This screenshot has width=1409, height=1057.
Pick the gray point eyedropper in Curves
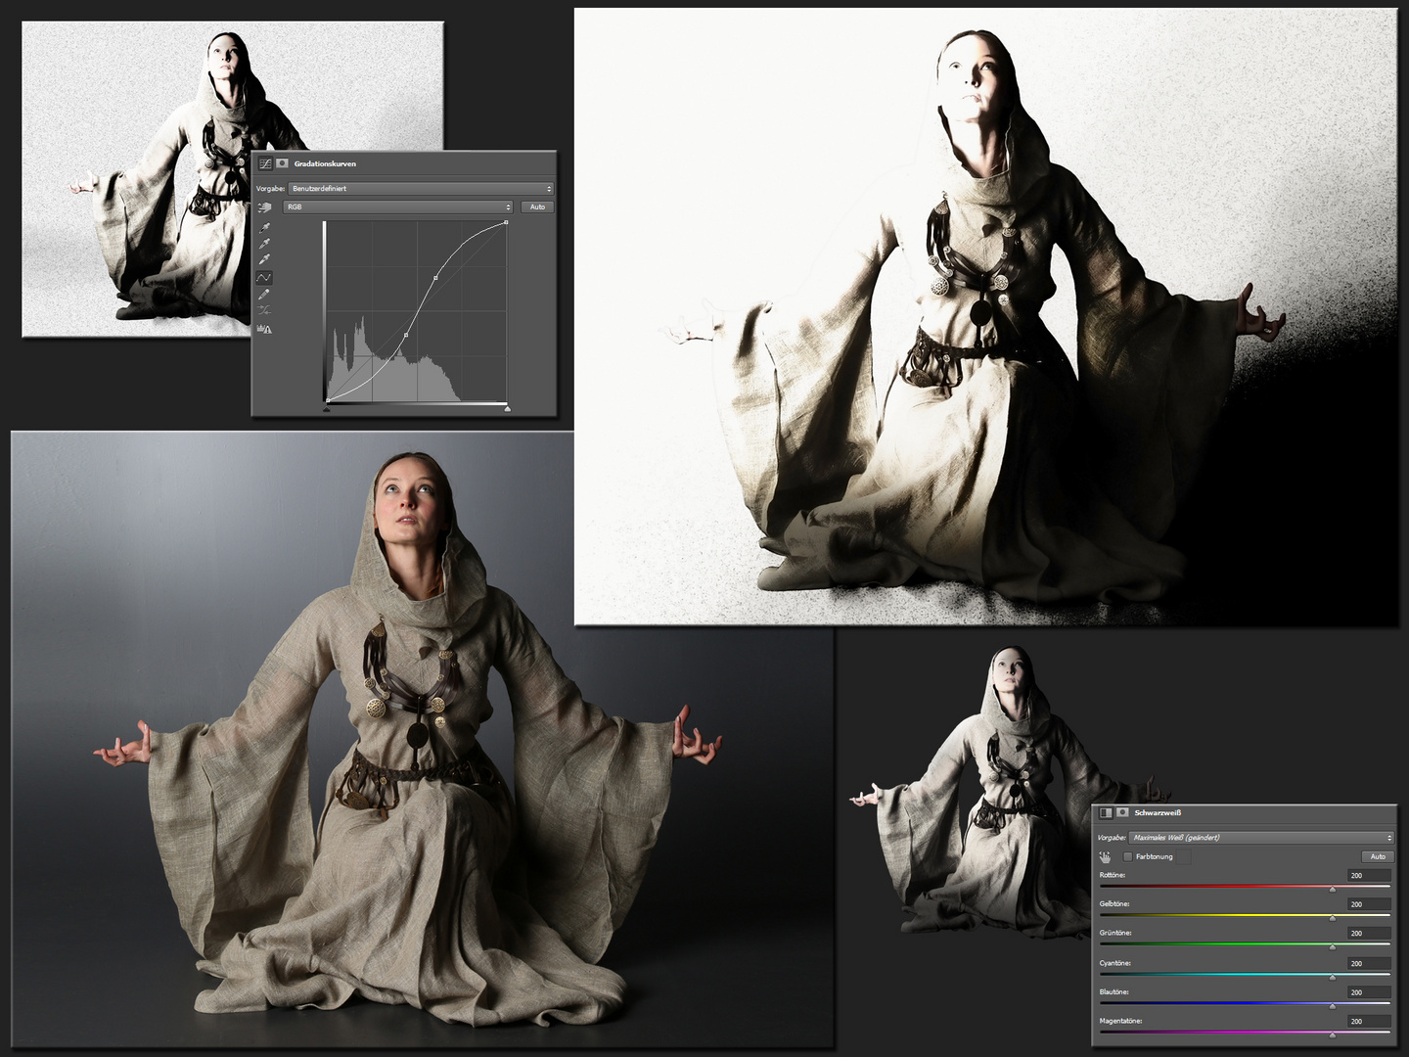[264, 244]
